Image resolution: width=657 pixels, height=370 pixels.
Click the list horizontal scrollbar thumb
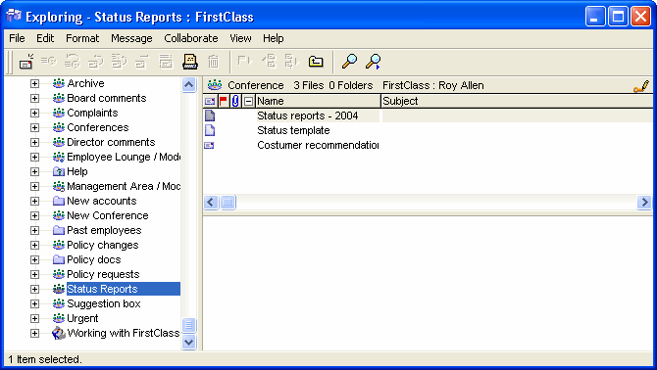[x=227, y=203]
